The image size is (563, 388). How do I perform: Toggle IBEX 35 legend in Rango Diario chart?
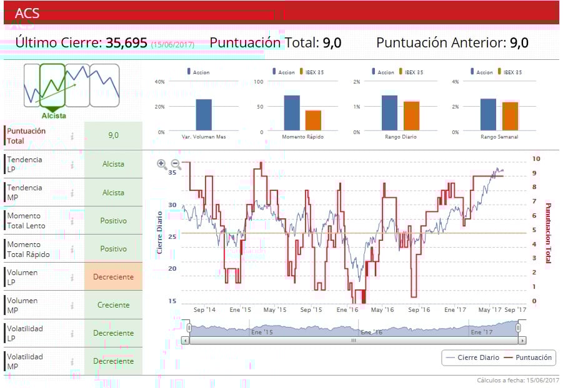tap(411, 72)
